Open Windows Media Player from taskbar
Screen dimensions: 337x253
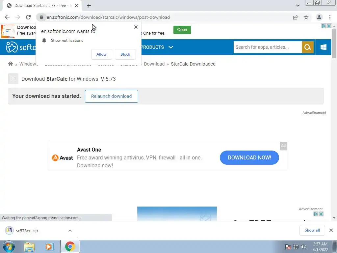pos(49,246)
